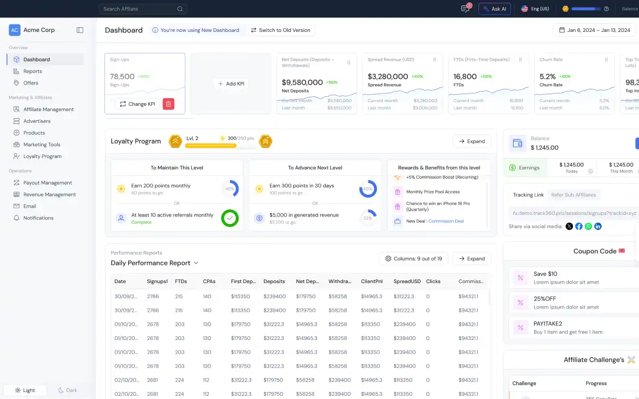Viewport: 639px width, 399px height.
Task: Expand the Performance Reports table
Action: (x=472, y=259)
